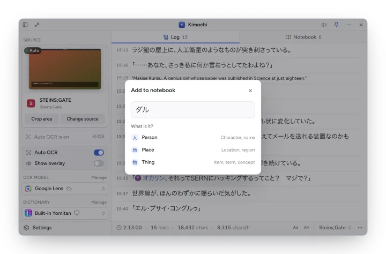Click the Log tab scroll icon
The image size is (386, 254).
click(166, 37)
